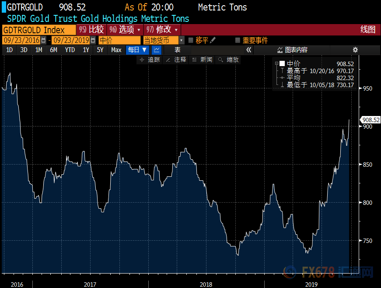Open the 每日 frequency dropdown
The height and width of the screenshot is (288, 381).
(137, 50)
